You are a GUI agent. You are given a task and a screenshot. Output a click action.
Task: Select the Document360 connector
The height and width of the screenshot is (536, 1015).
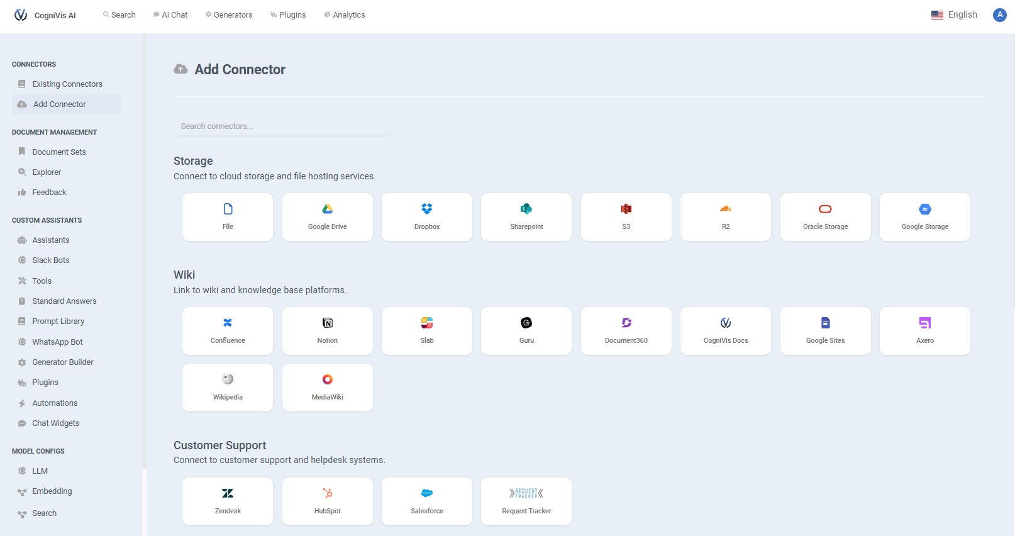(x=626, y=331)
